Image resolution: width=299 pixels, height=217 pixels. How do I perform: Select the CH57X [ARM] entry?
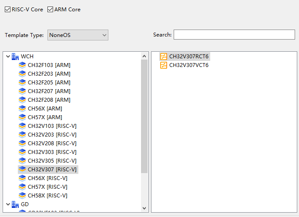pos(45,117)
